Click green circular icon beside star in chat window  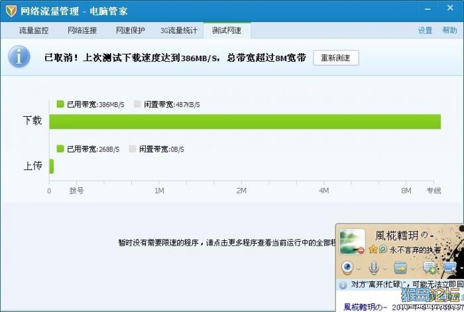pyautogui.click(x=382, y=250)
